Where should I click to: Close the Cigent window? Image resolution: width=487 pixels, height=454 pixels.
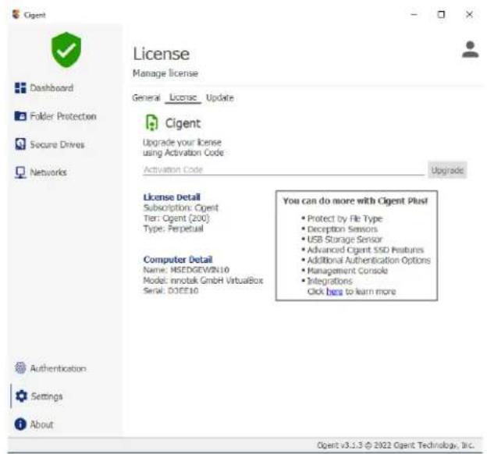coord(469,14)
